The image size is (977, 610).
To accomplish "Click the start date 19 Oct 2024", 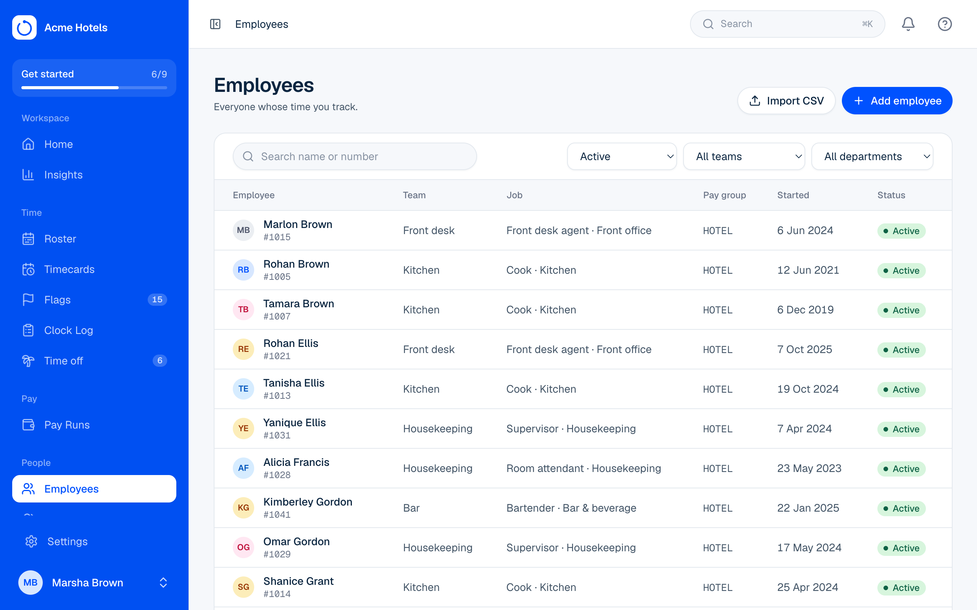I will tap(808, 389).
